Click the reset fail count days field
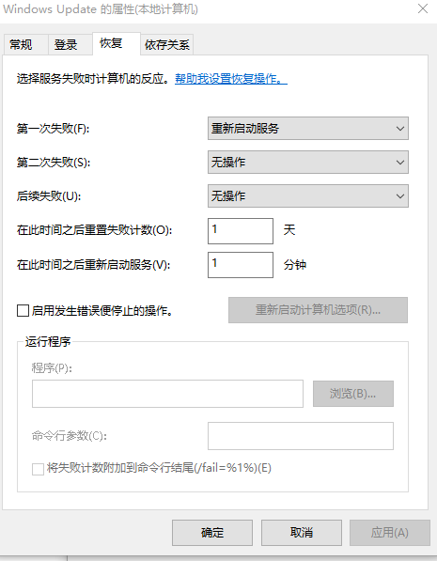The width and height of the screenshot is (437, 561). (241, 231)
